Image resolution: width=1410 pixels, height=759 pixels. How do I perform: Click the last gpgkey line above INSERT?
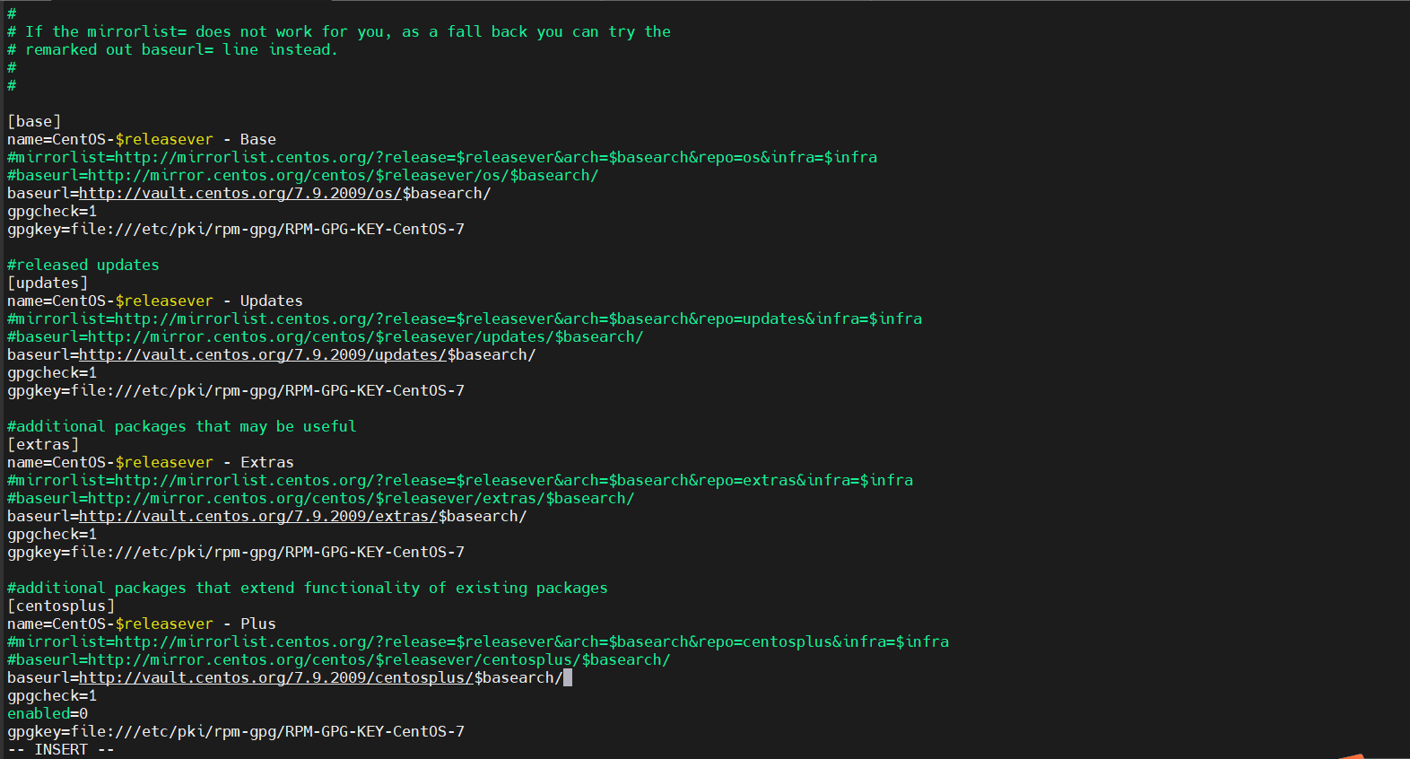tap(236, 732)
